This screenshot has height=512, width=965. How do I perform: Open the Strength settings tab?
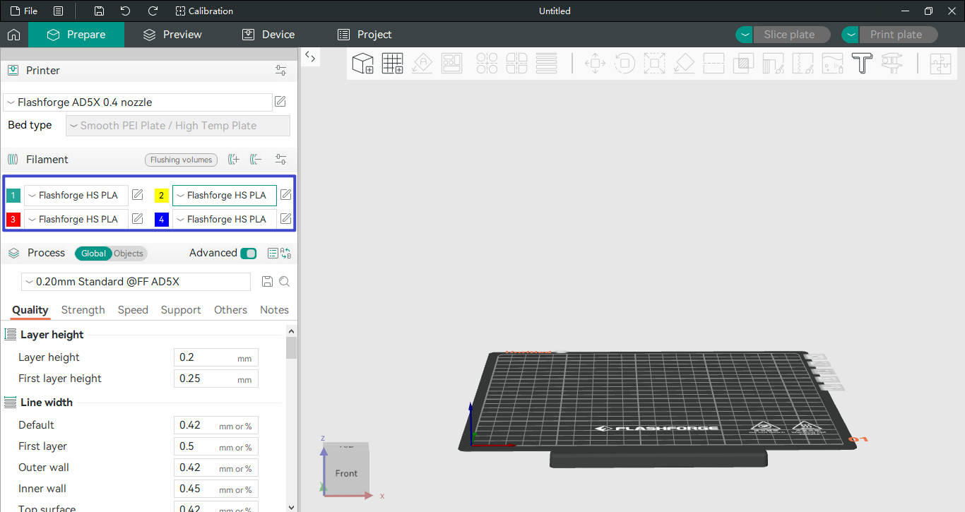coord(83,310)
